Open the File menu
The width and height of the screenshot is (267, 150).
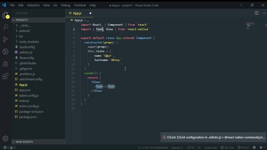(12, 5)
